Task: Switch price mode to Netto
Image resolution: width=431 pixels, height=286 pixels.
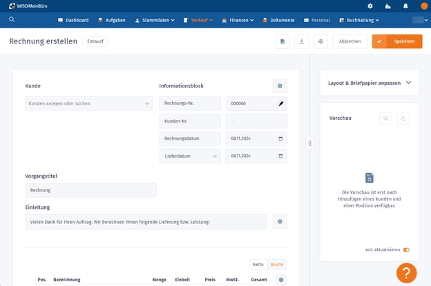Action: tap(258, 264)
